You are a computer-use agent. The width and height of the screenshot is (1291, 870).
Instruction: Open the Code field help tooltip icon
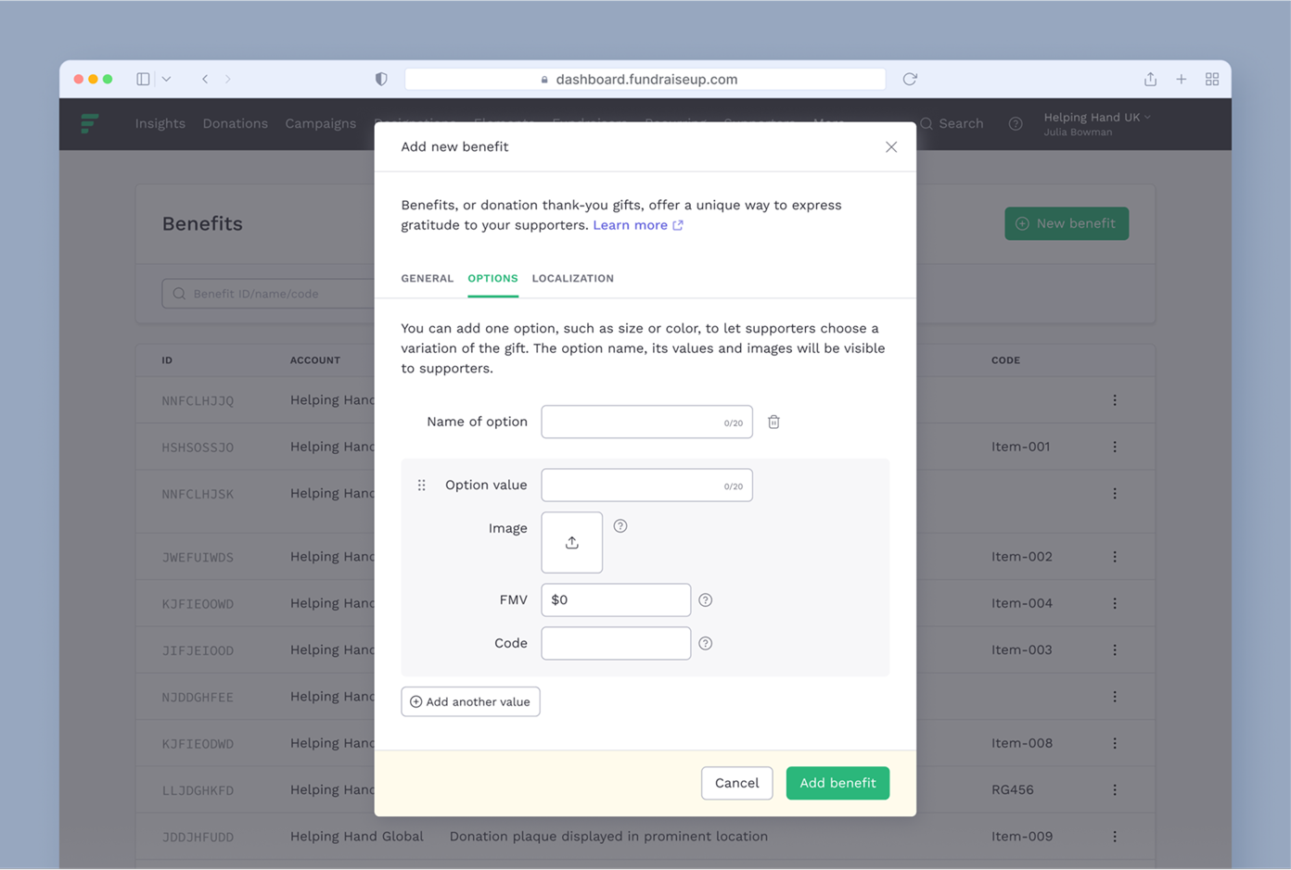tap(705, 643)
